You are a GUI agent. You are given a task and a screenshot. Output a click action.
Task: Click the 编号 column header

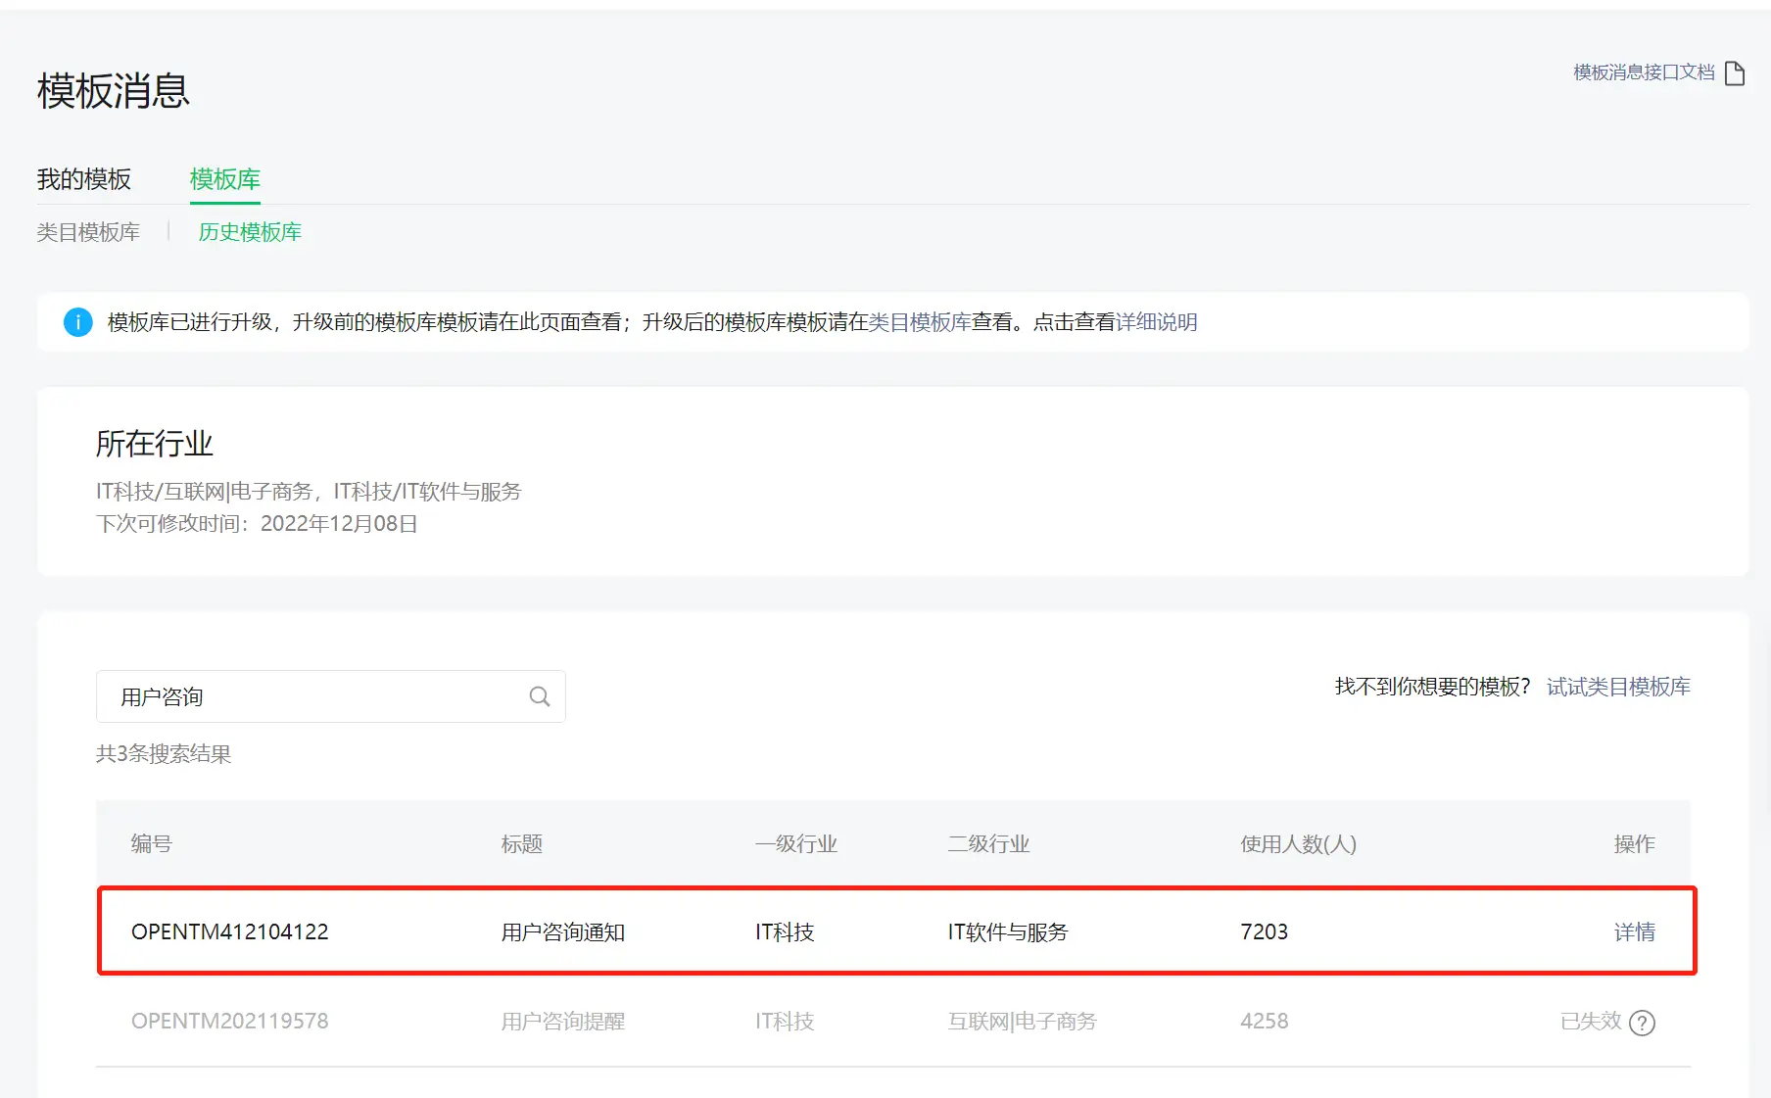[150, 843]
